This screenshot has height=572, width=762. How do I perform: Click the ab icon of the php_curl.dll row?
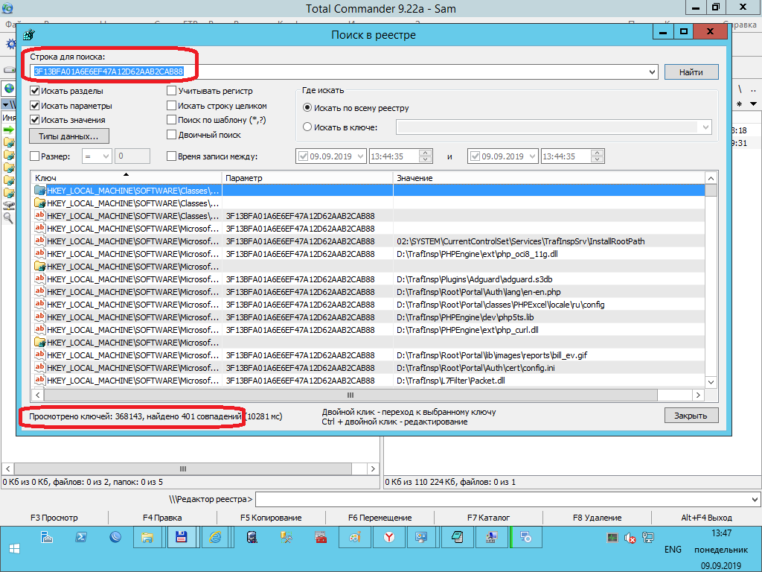click(x=39, y=329)
